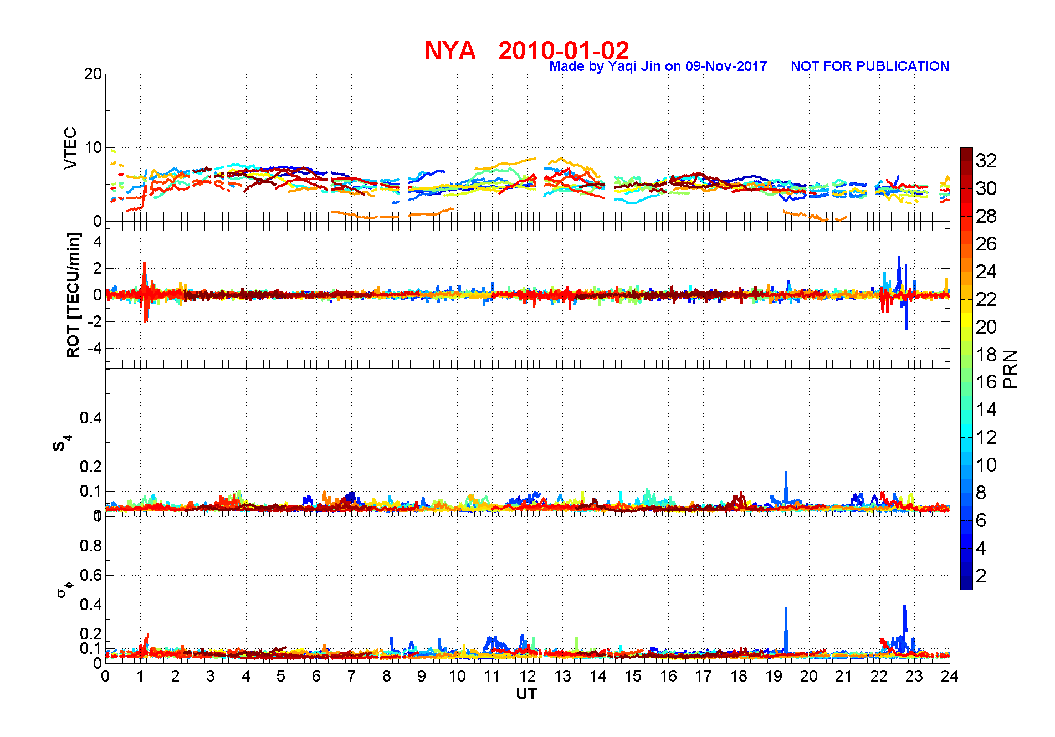
Task: Select the UT axis tick label "23"
Action: [x=914, y=676]
